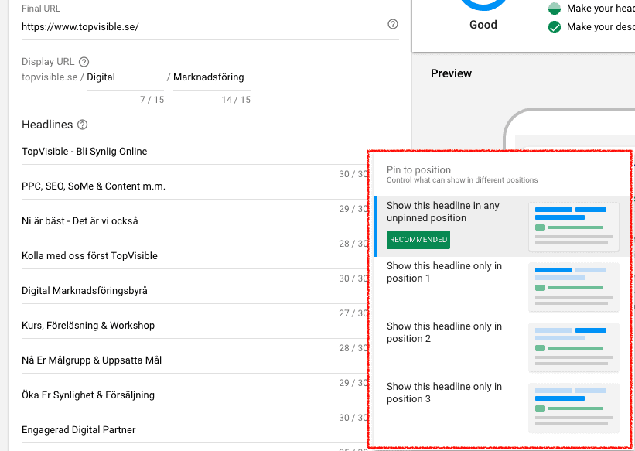Edit headline 'Kurs, Föreläsning & Workshop'
Image resolution: width=635 pixels, height=451 pixels.
pos(194,326)
